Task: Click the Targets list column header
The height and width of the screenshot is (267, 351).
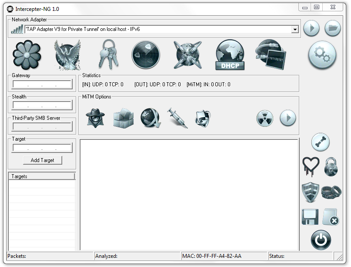Action: pyautogui.click(x=42, y=176)
